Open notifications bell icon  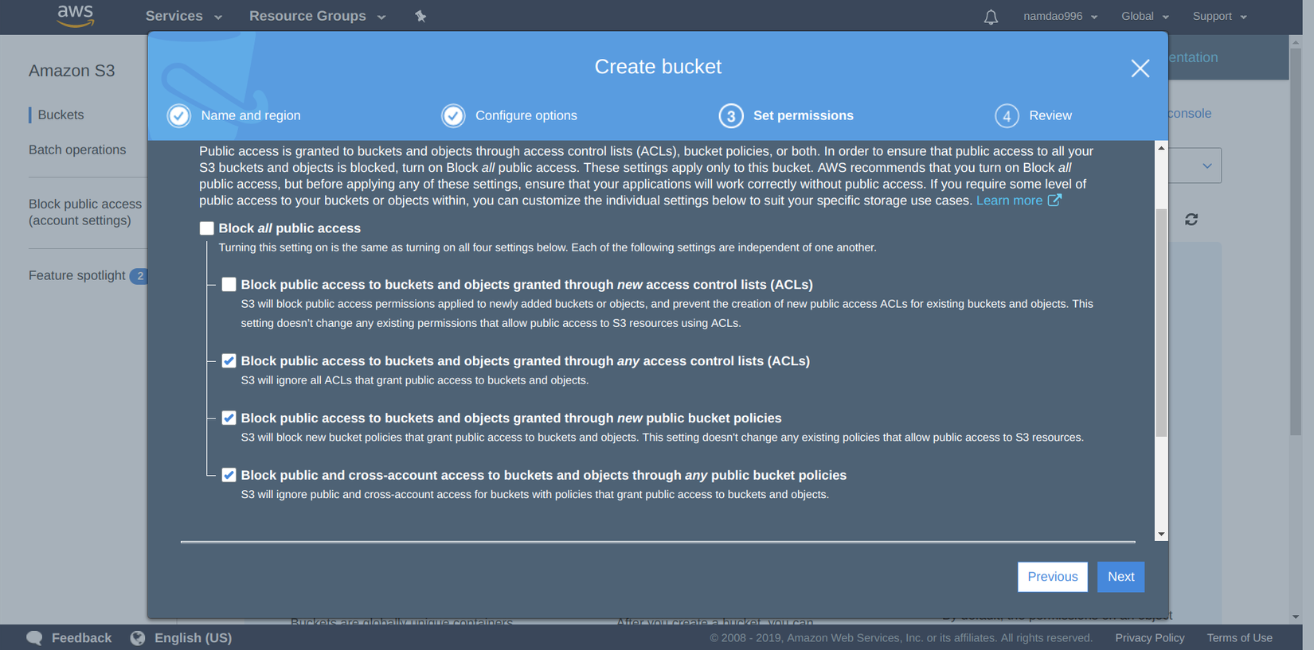991,17
